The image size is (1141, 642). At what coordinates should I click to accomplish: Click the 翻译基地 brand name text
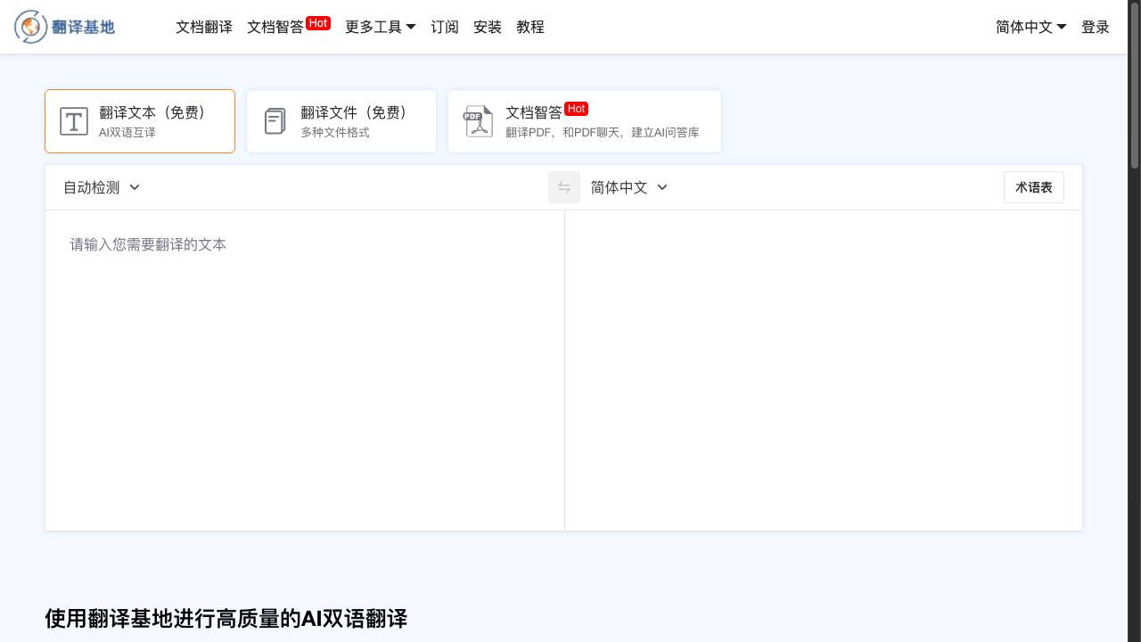83,27
